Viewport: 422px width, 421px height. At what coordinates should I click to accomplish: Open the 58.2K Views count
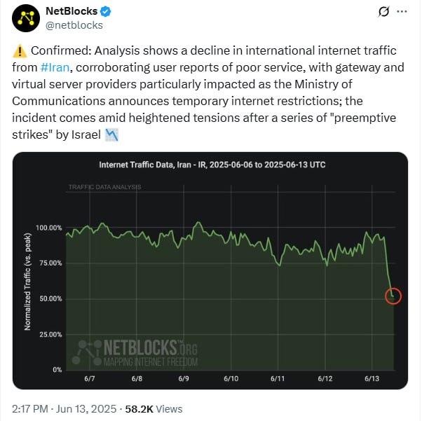tap(154, 409)
